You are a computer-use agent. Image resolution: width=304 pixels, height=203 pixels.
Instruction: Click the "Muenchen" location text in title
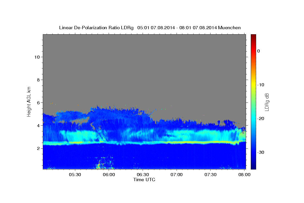pyautogui.click(x=230, y=28)
